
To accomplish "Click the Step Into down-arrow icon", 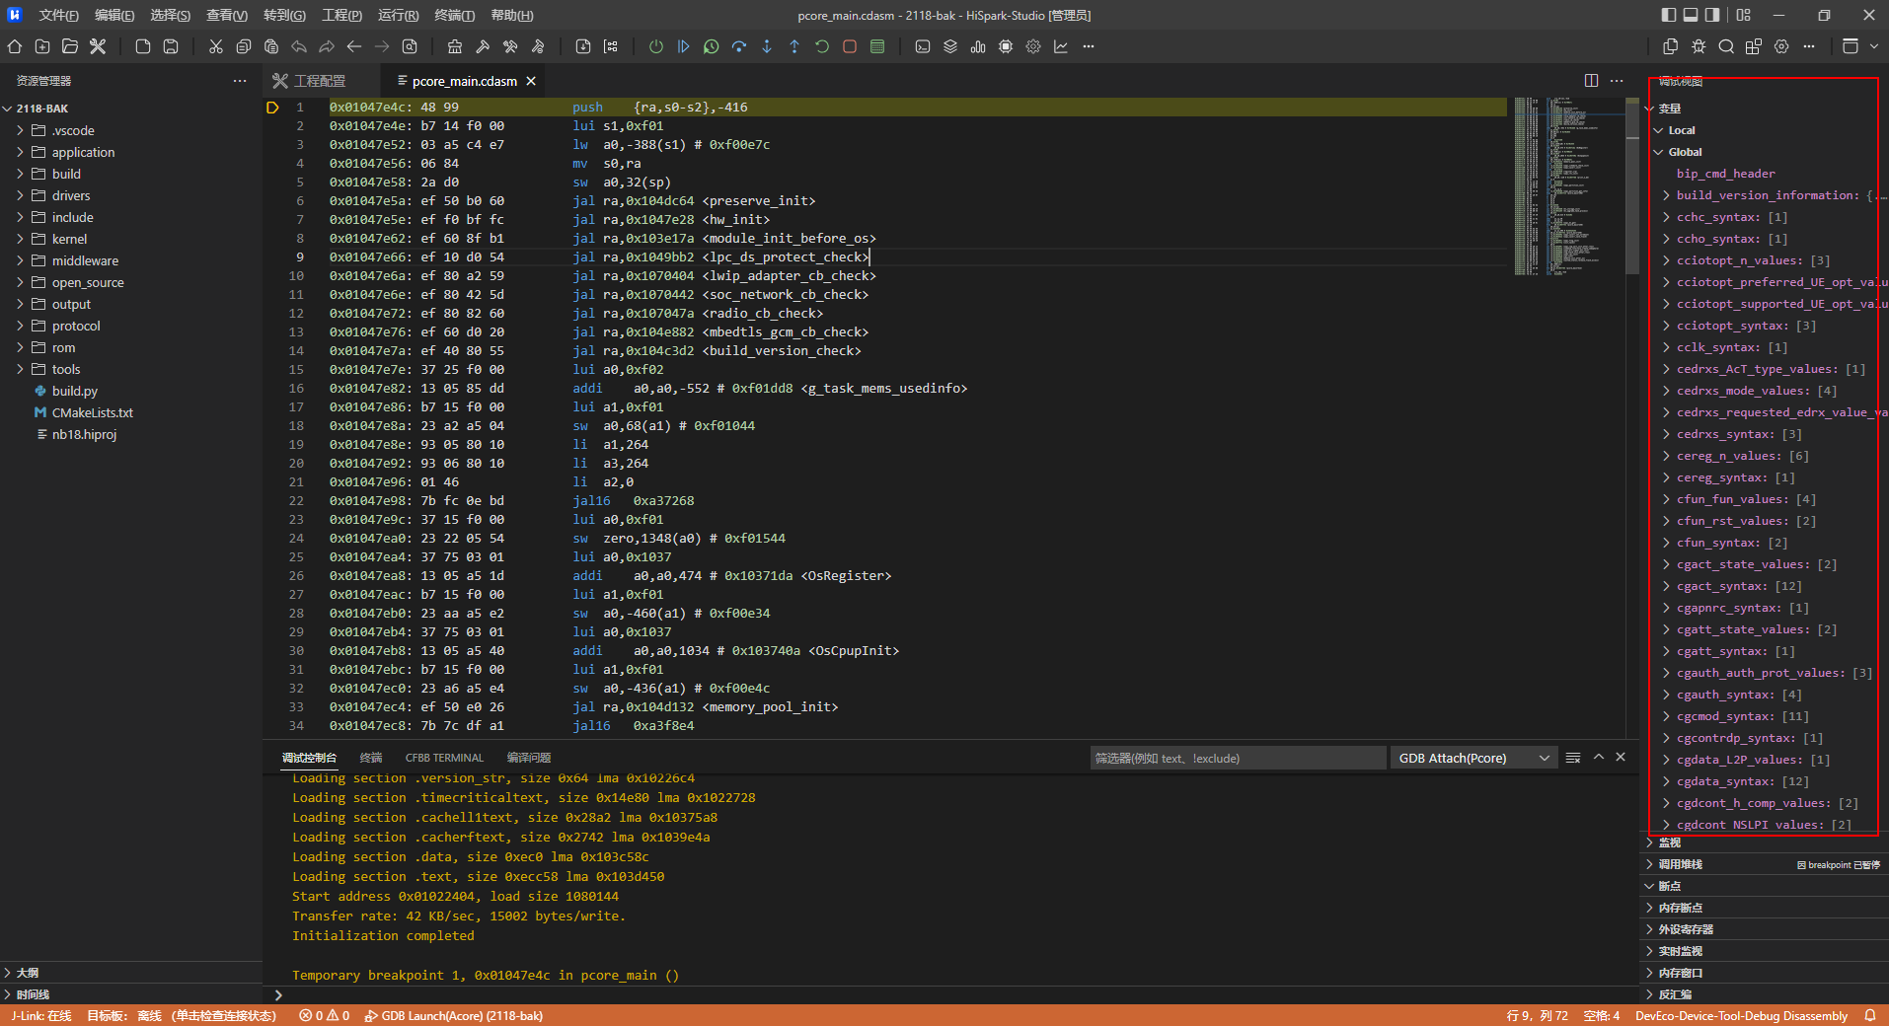I will (x=766, y=46).
